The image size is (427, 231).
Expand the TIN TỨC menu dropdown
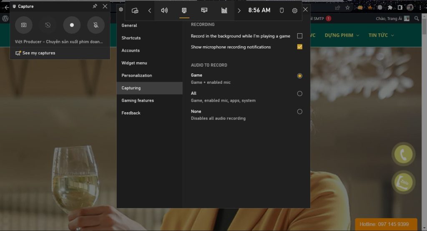tap(381, 35)
